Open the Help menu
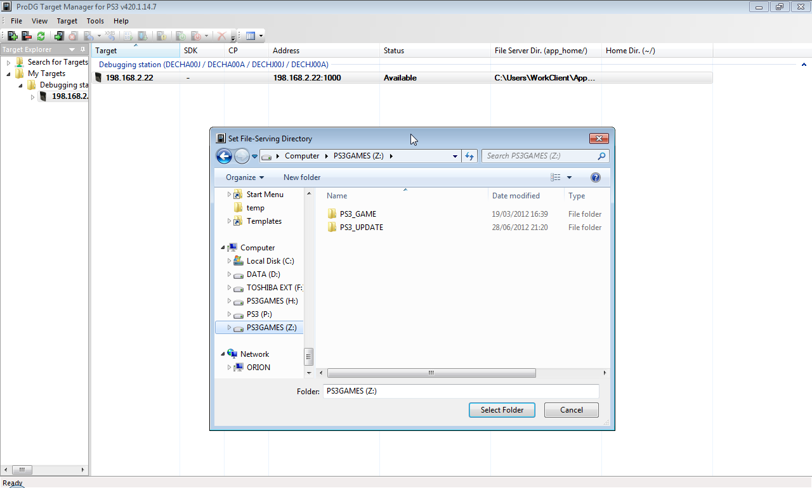812x488 pixels. pyautogui.click(x=121, y=21)
